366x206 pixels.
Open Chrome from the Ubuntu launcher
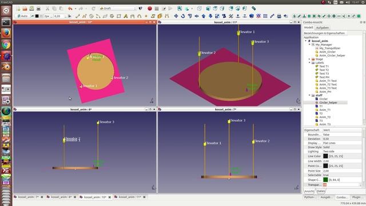coord(6,45)
